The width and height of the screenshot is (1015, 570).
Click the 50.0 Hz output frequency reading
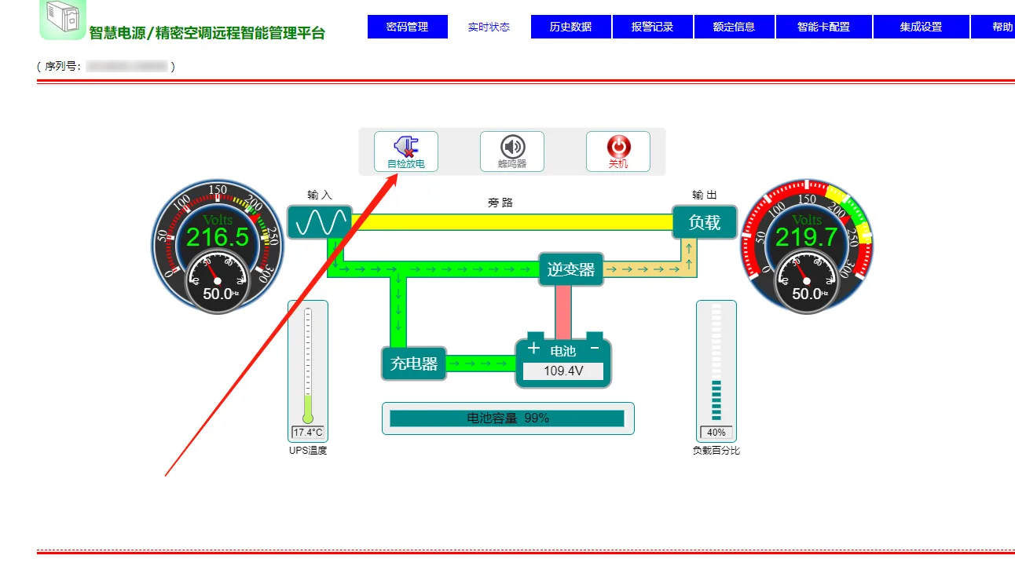click(808, 294)
